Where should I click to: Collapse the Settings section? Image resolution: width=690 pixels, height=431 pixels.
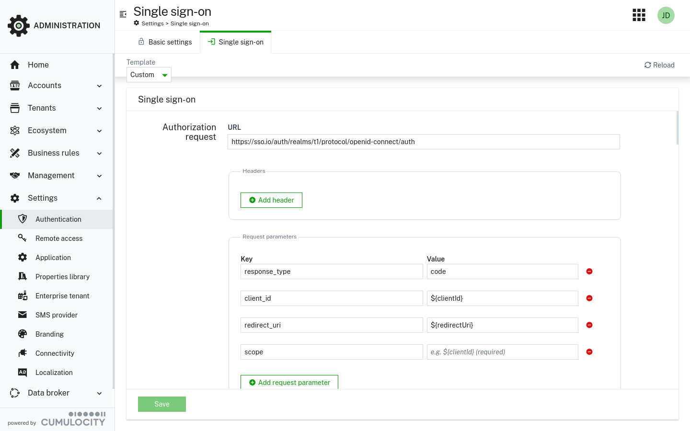[43, 198]
